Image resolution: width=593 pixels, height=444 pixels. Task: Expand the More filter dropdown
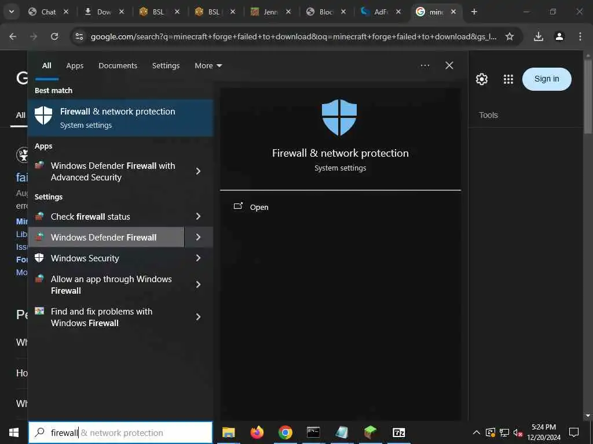coord(208,66)
